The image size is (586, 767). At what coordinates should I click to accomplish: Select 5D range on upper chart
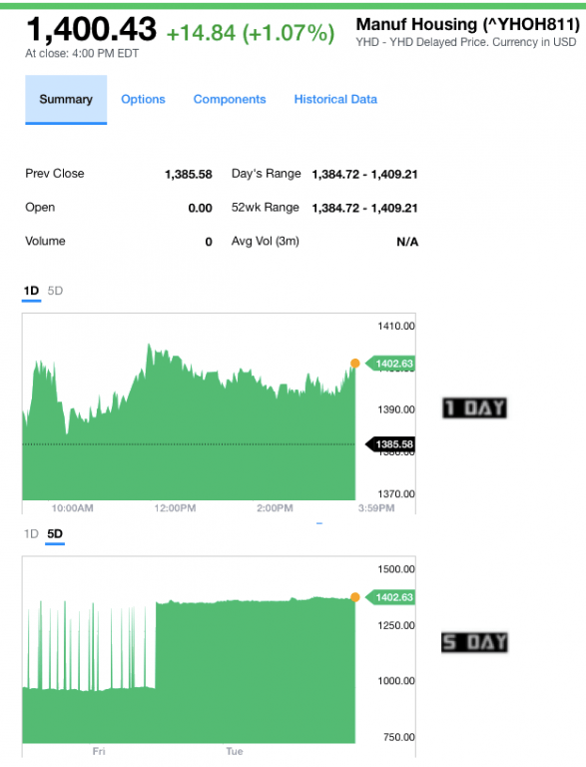pyautogui.click(x=55, y=291)
